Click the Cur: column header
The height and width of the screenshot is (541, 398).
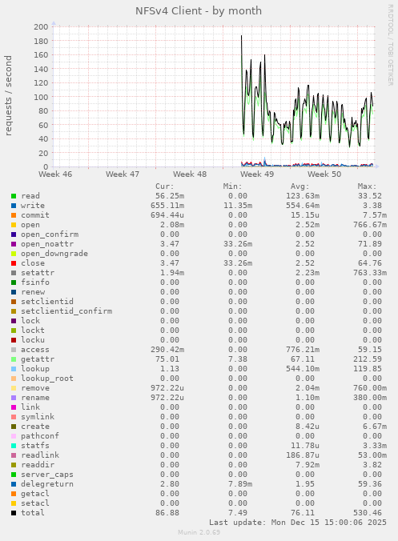(x=165, y=186)
